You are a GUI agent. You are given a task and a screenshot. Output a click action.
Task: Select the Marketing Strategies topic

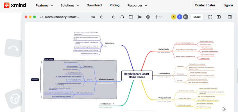(x=106, y=79)
